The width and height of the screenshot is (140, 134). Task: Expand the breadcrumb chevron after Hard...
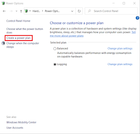tap(42, 11)
